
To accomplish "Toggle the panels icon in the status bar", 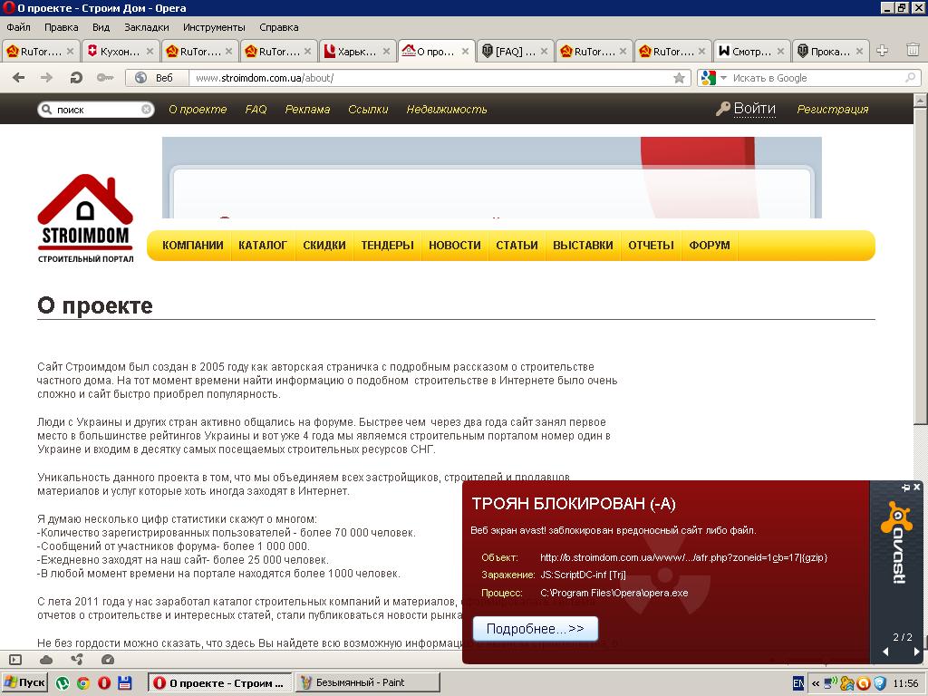I will (x=15, y=660).
